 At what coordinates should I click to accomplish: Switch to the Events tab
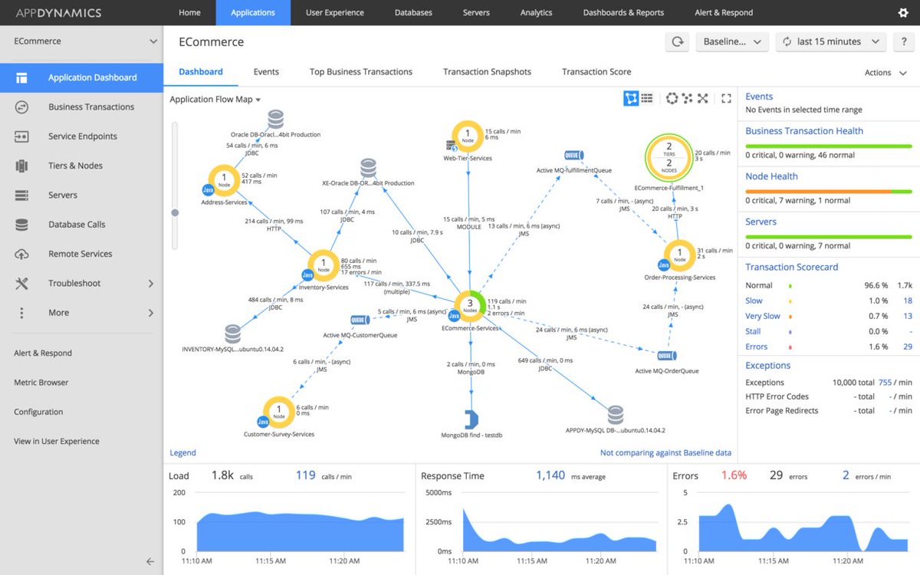(x=266, y=72)
